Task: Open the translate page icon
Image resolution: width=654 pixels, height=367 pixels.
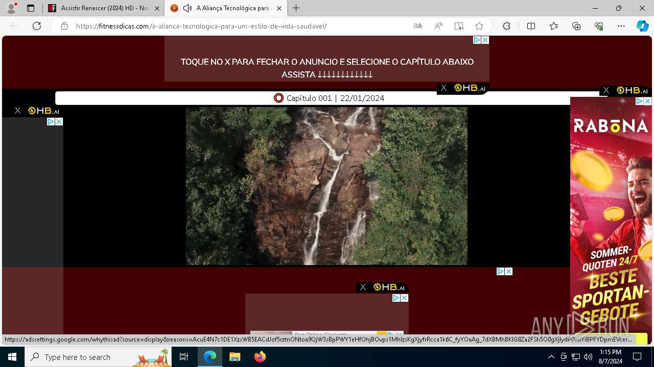Action: [418, 26]
